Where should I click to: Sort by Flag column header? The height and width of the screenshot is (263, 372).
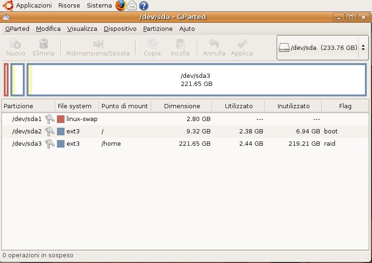[x=345, y=106]
